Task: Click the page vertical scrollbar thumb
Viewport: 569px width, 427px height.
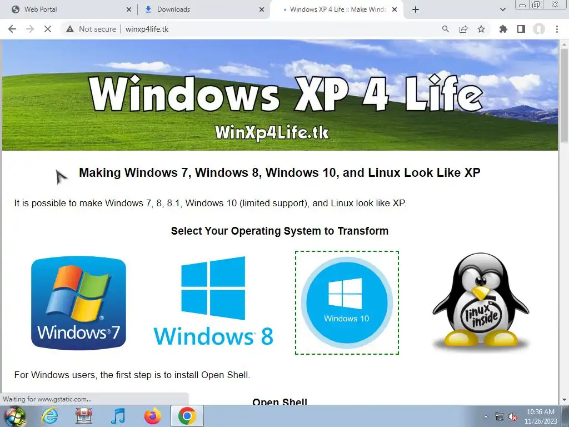Action: point(563,96)
